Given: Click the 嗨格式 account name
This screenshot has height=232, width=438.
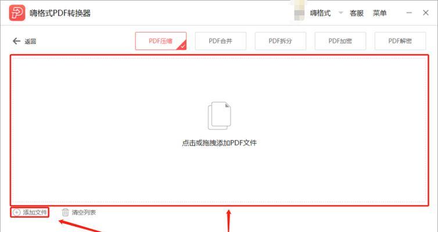Looking at the screenshot, I should 320,13.
